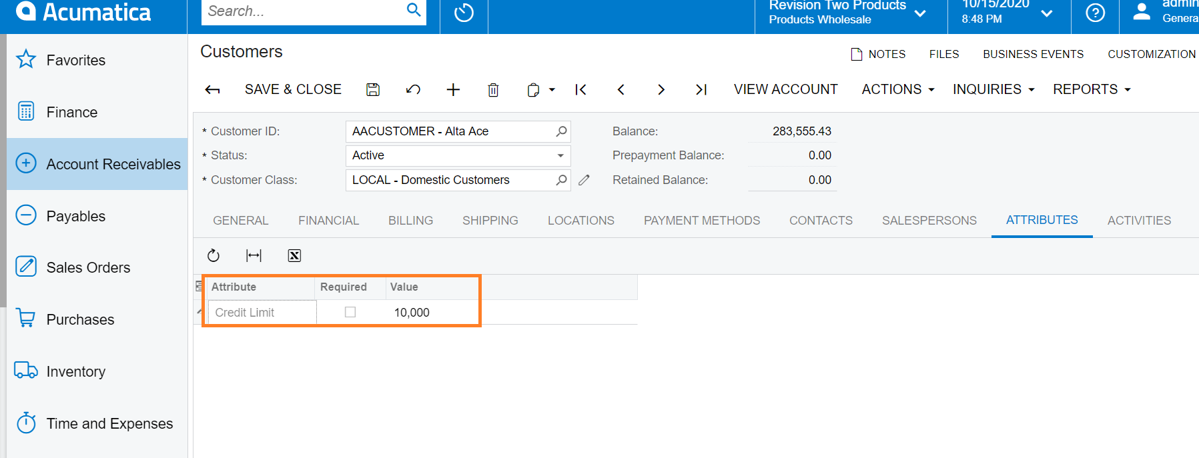Go to the previous record
The height and width of the screenshot is (458, 1199).
point(621,89)
